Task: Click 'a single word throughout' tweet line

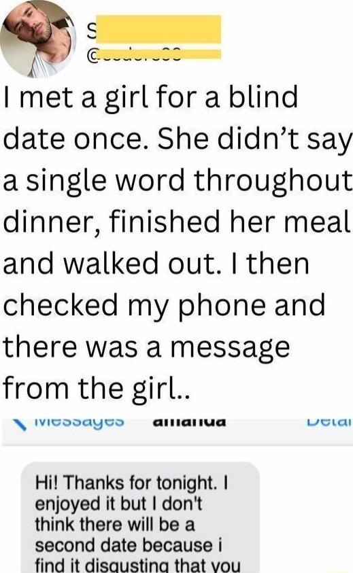Action: click(177, 181)
